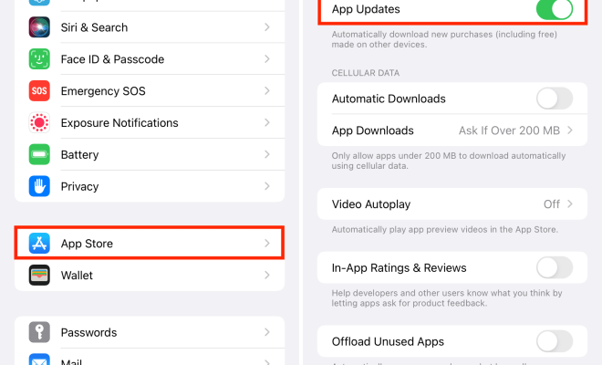Expand Exposure Notifications chevron
602x365 pixels.
(x=267, y=122)
